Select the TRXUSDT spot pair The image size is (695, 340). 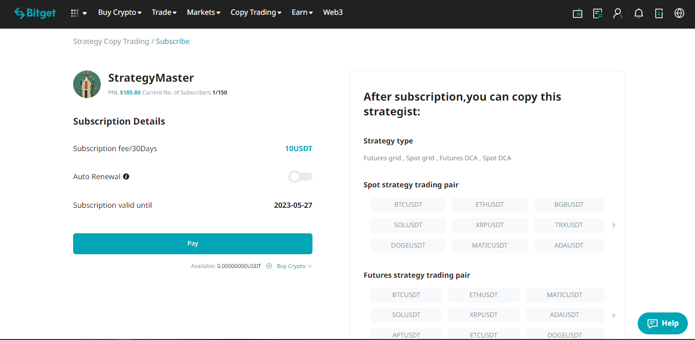pyautogui.click(x=569, y=225)
